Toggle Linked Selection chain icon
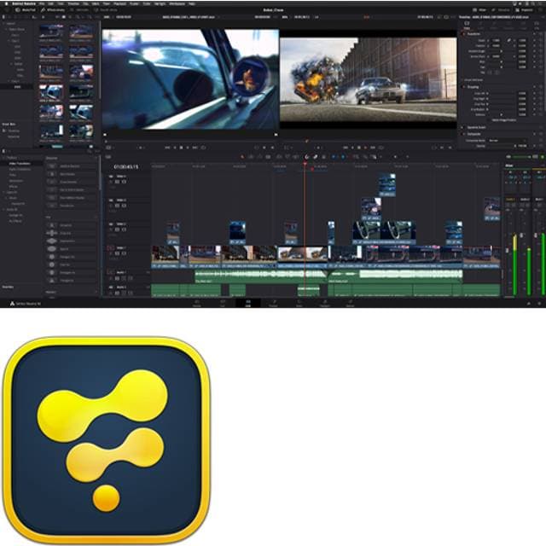 [x=315, y=157]
